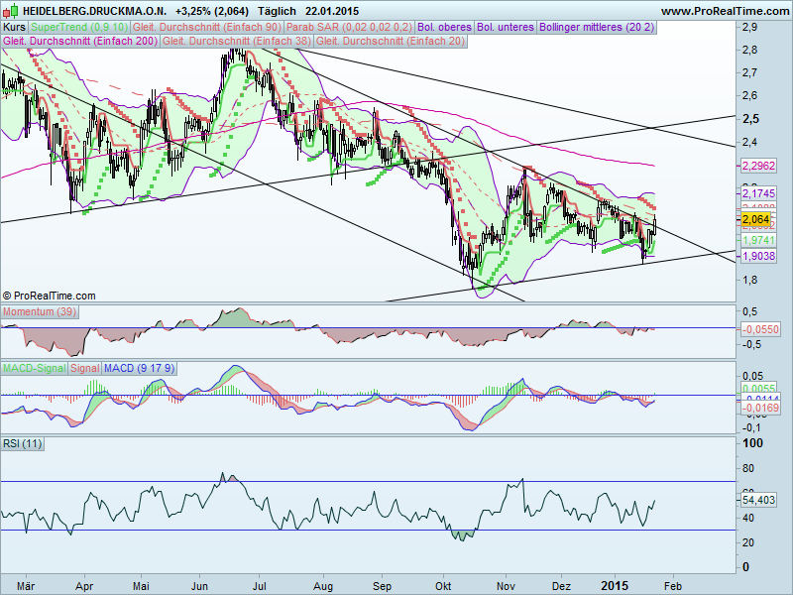Click the Momentum (39) panel label
Image resolution: width=793 pixels, height=595 pixels.
(40, 311)
